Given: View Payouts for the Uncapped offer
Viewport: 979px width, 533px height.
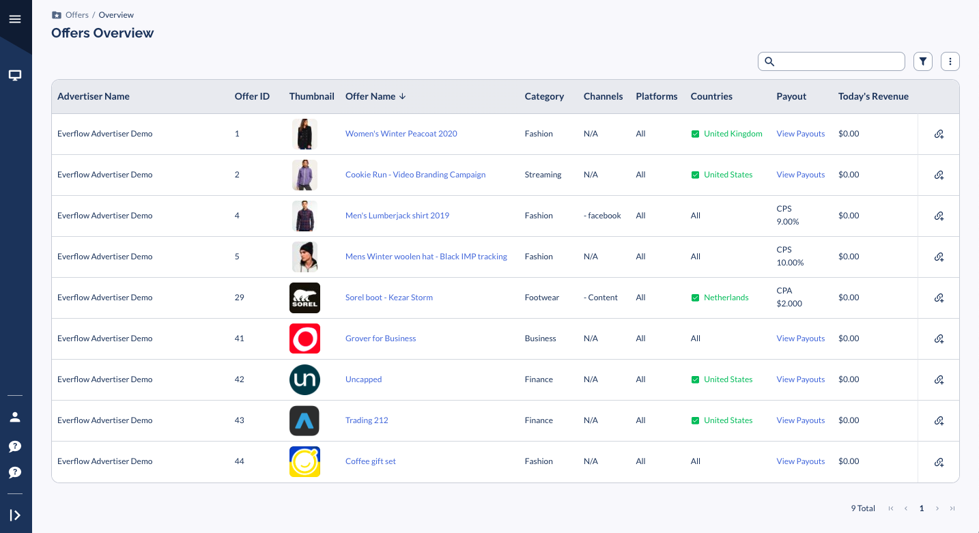Looking at the screenshot, I should pyautogui.click(x=801, y=379).
